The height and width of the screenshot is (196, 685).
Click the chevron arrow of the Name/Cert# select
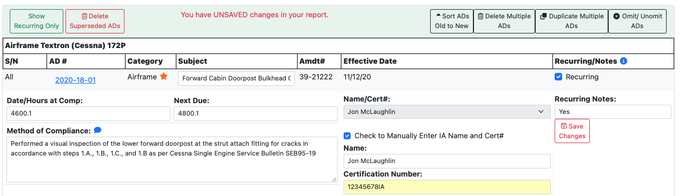541,112
